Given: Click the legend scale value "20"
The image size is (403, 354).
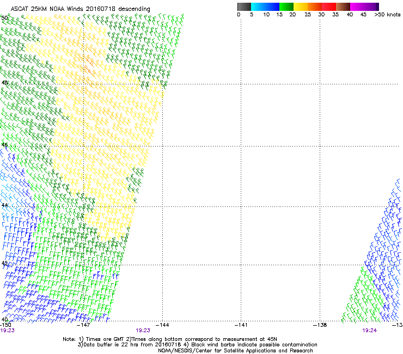Looking at the screenshot, I should (x=292, y=15).
